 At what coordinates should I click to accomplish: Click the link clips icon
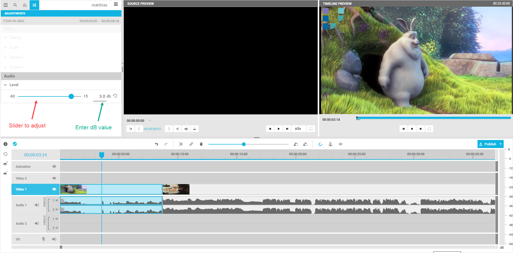click(191, 144)
